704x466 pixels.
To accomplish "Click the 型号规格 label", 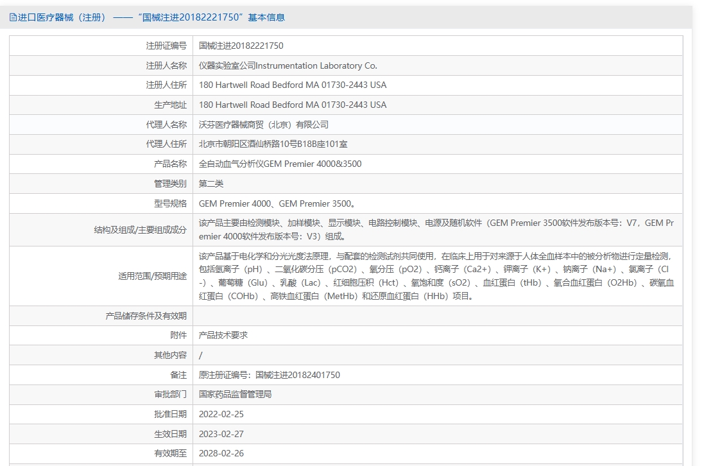I will point(170,203).
